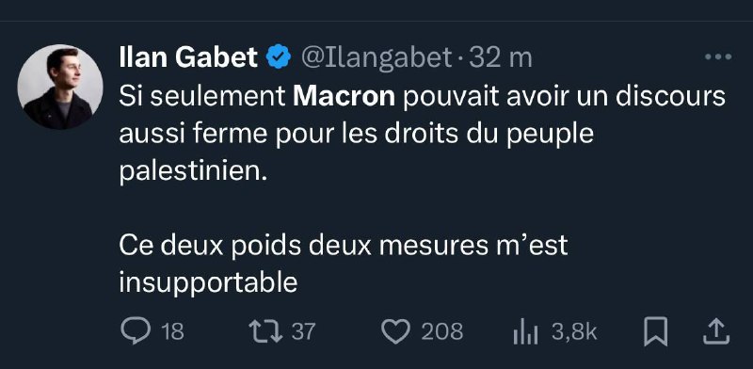753x369 pixels.
Task: Open the 32 m timestamp link
Action: [x=501, y=57]
